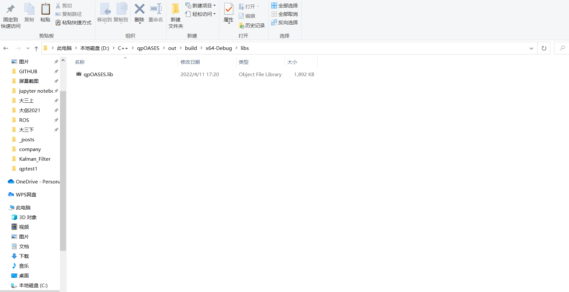Open Easy access (轻松访问) dropdown
The height and width of the screenshot is (292, 569).
pos(201,14)
